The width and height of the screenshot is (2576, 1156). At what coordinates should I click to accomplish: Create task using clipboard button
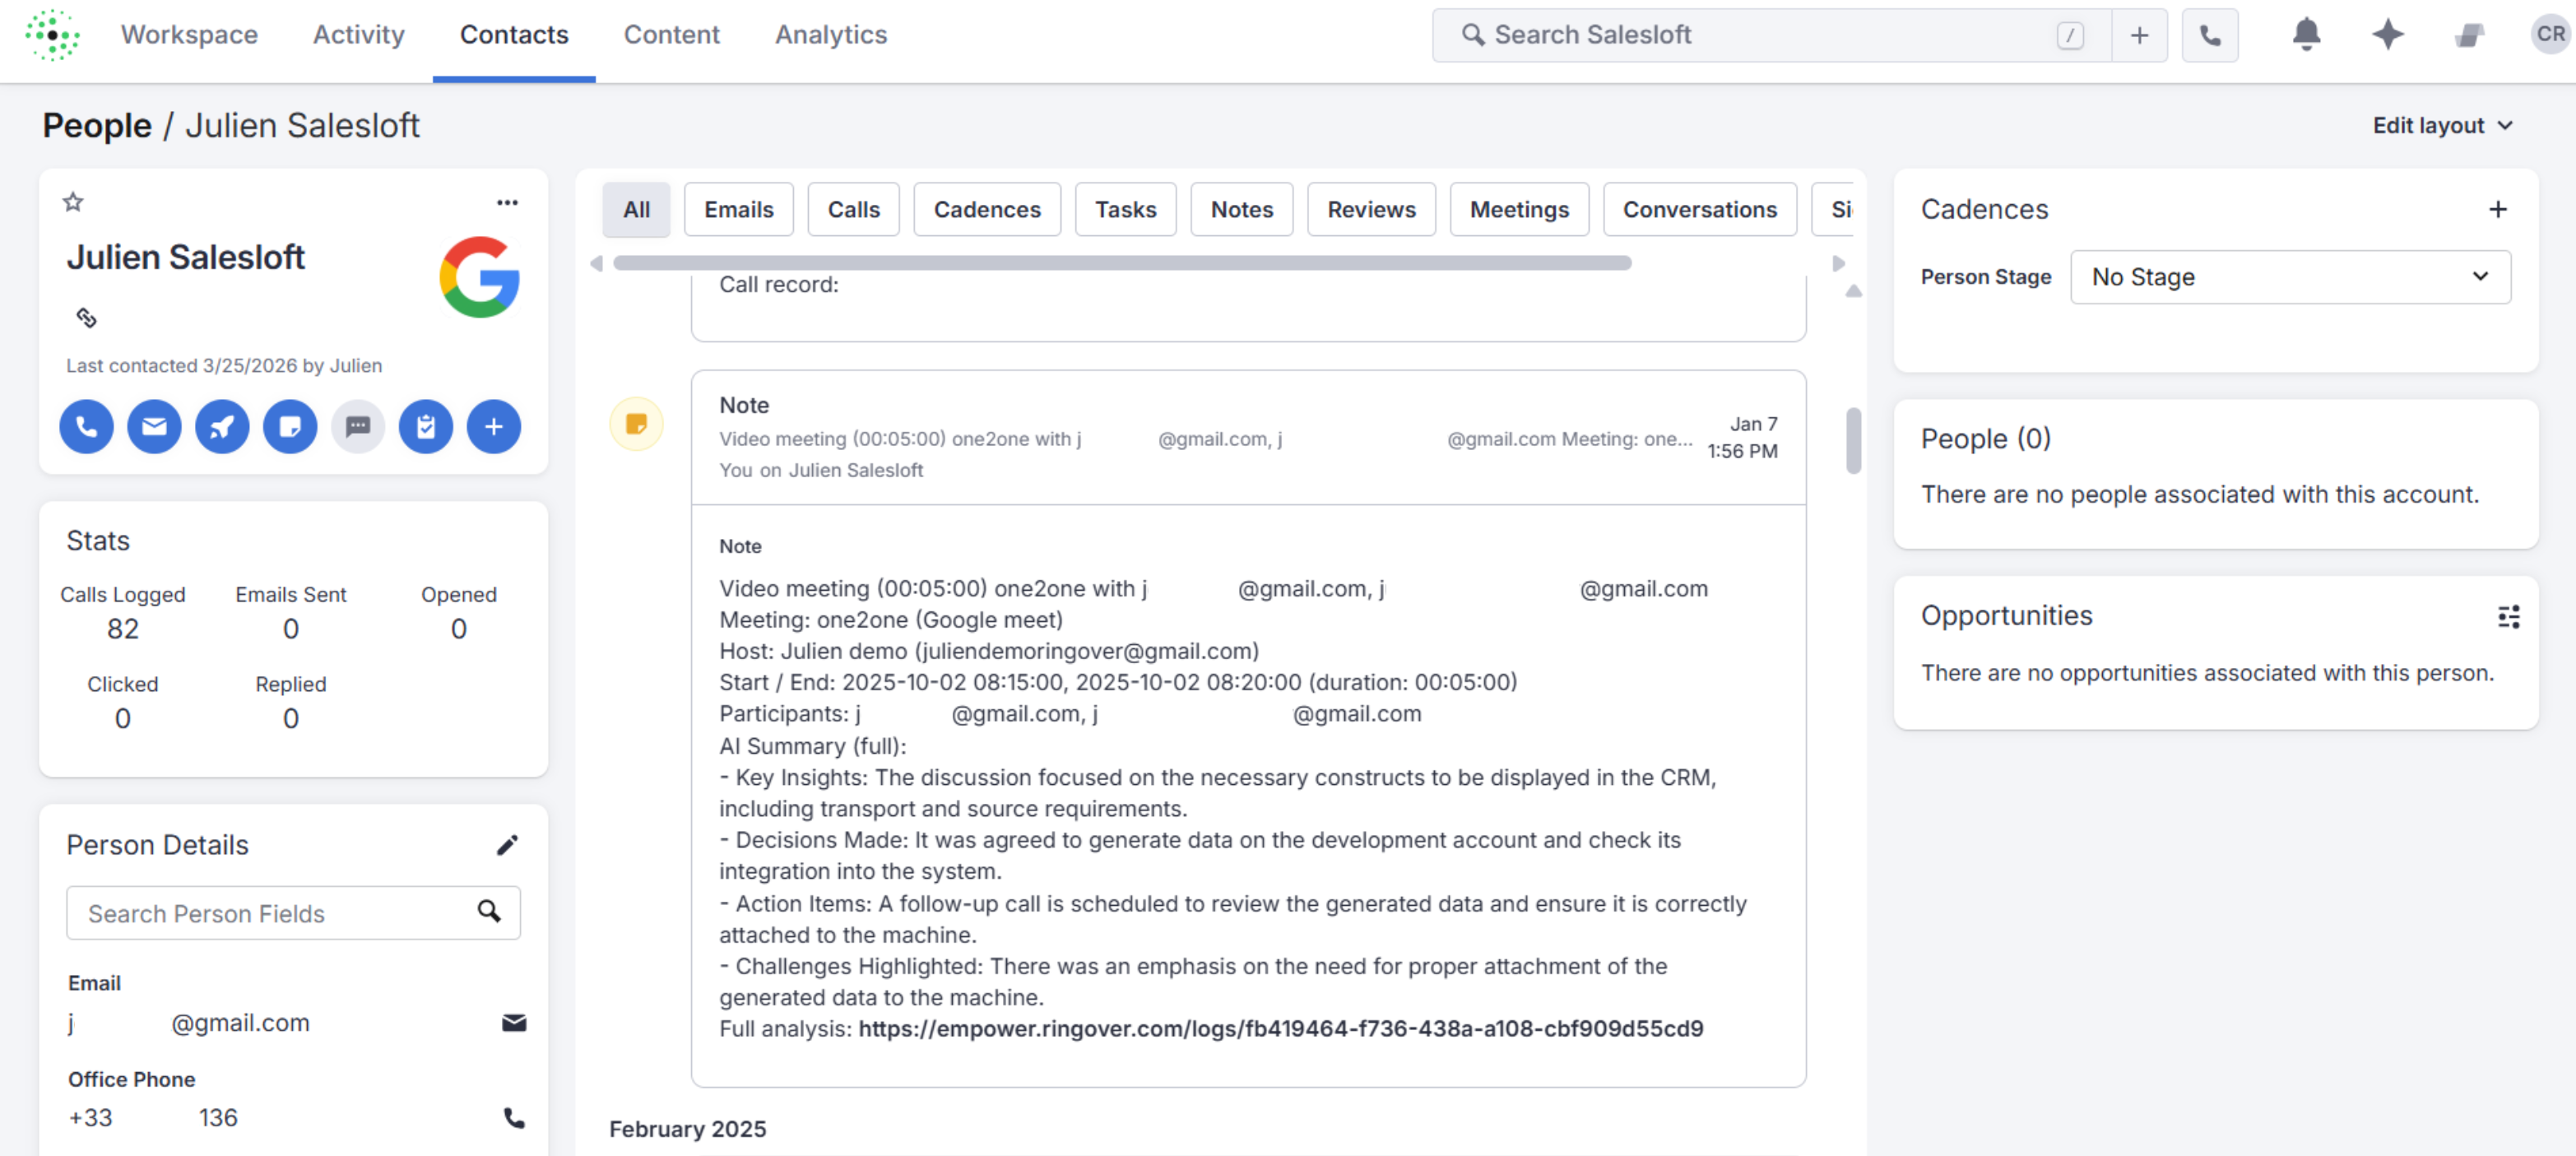426,427
